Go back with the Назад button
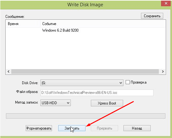The image size is (172, 138). point(137,128)
